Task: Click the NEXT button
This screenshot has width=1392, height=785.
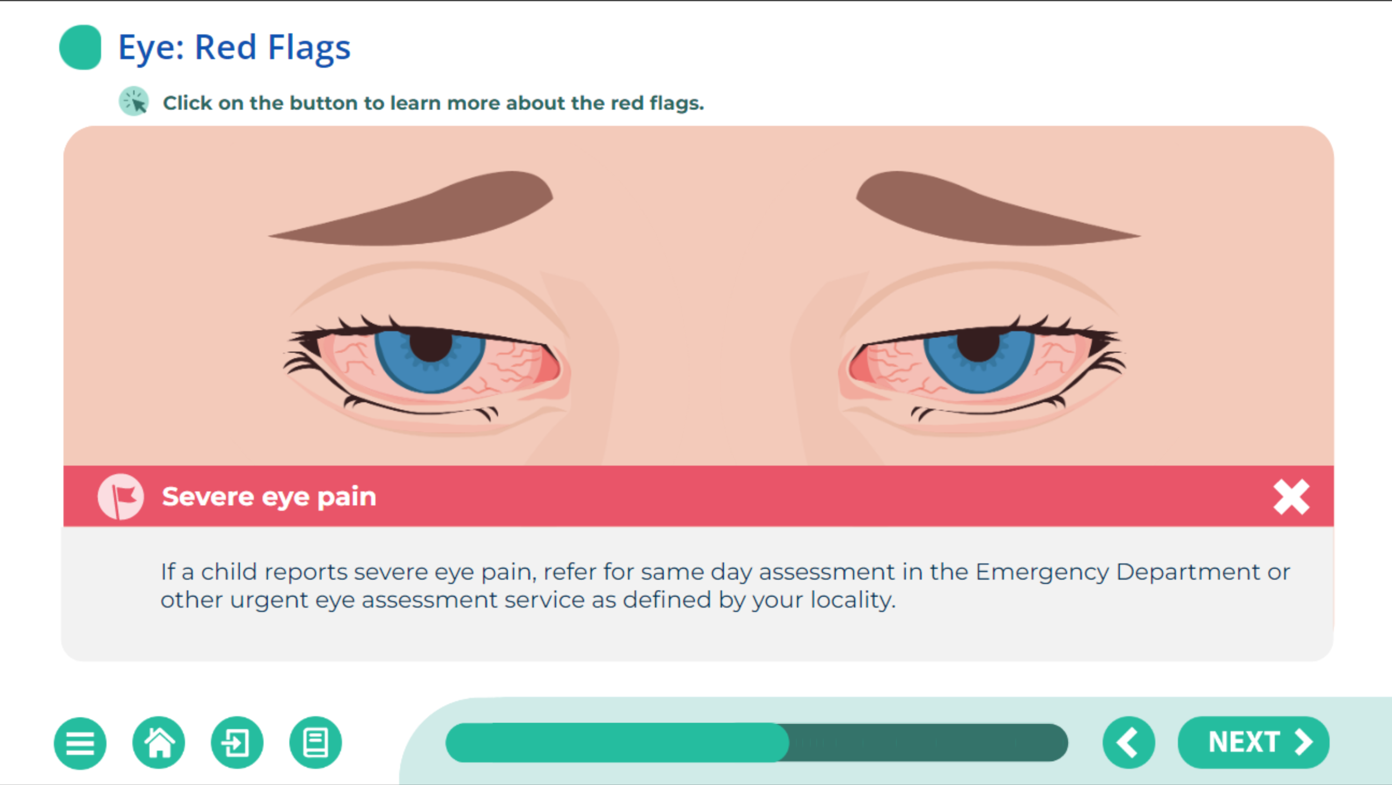Action: tap(1253, 743)
